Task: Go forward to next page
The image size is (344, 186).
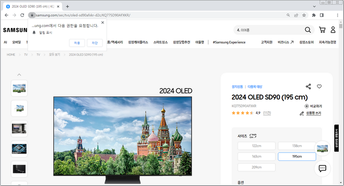Action: (14, 15)
